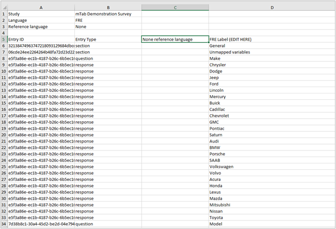Click the 'Honda' cell
The height and width of the screenshot is (229, 336).
point(272,186)
